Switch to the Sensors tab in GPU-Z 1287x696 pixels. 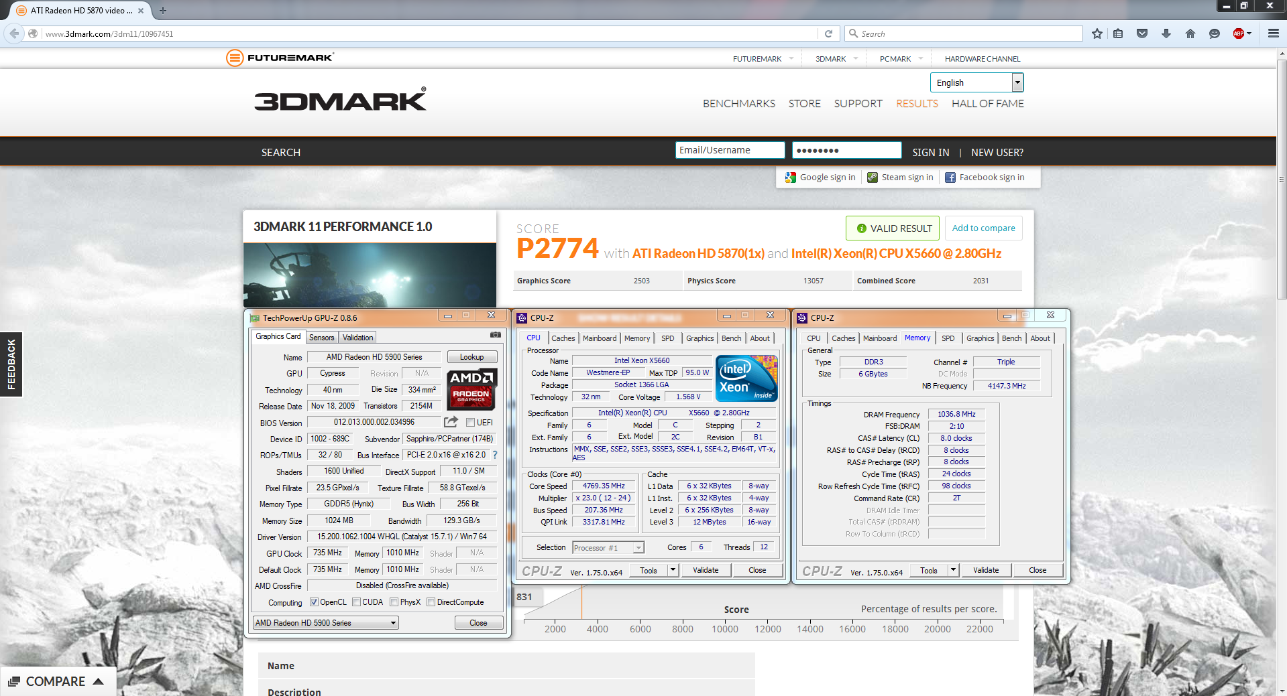coord(322,338)
